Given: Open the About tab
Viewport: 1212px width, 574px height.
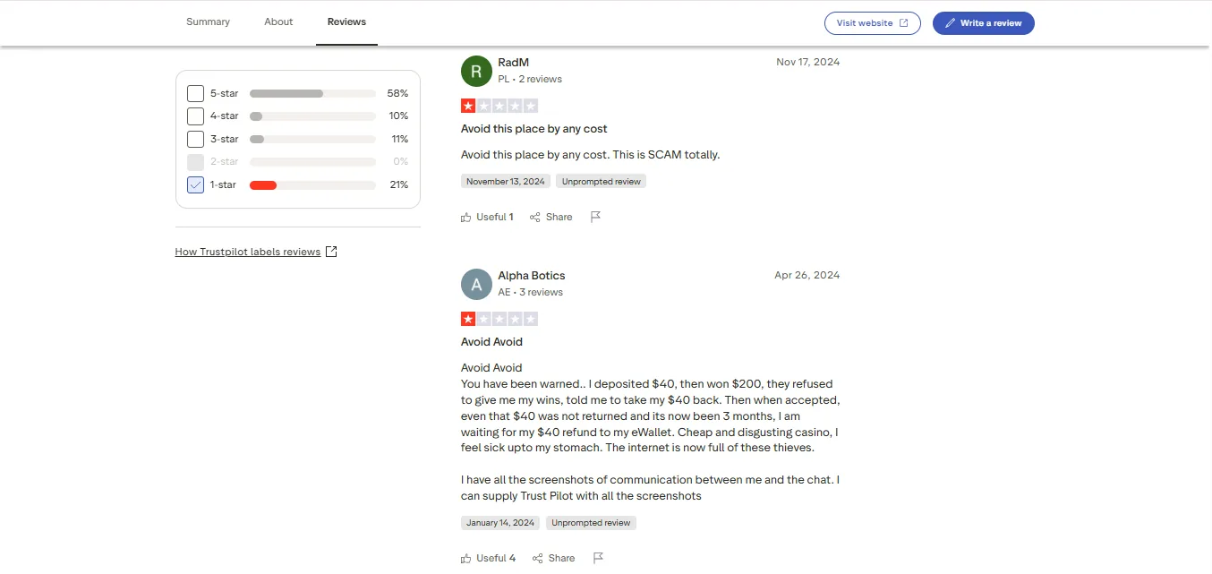Looking at the screenshot, I should click(x=278, y=21).
